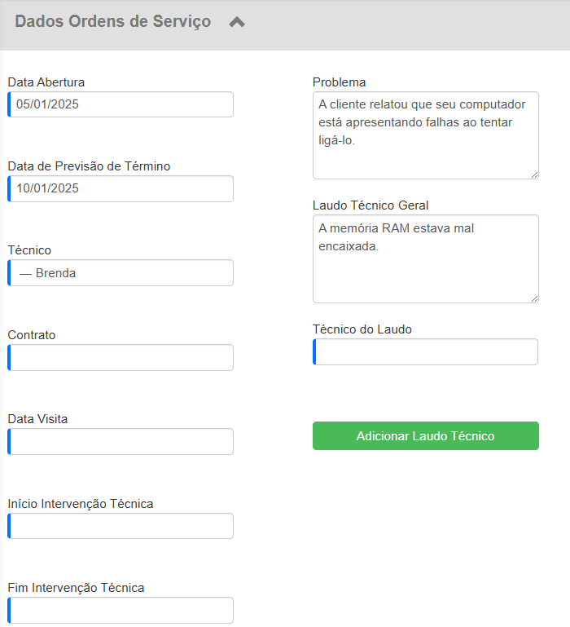Focus the Data Visita input

[x=121, y=441]
